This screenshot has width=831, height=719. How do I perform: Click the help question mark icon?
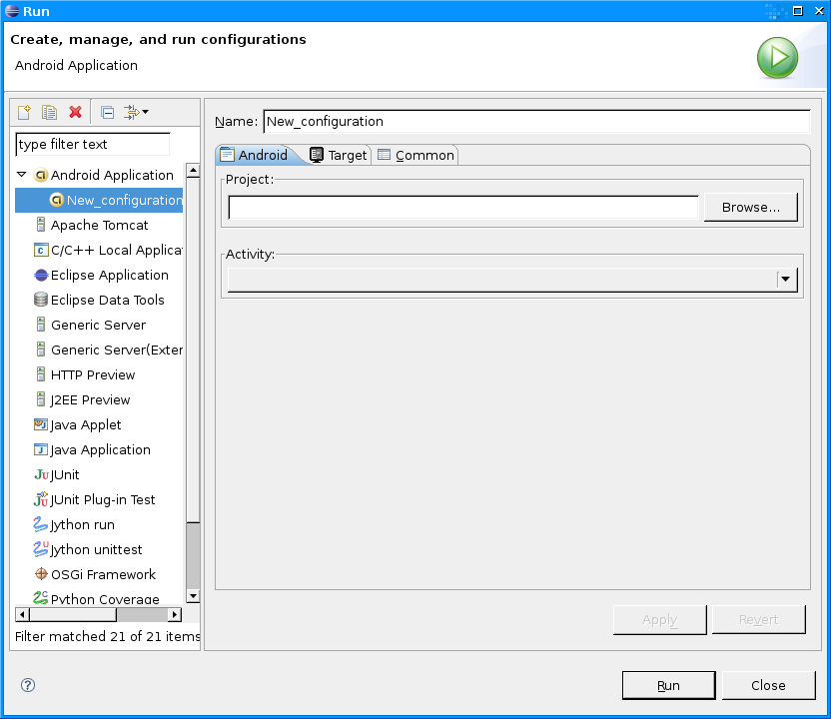pos(28,685)
